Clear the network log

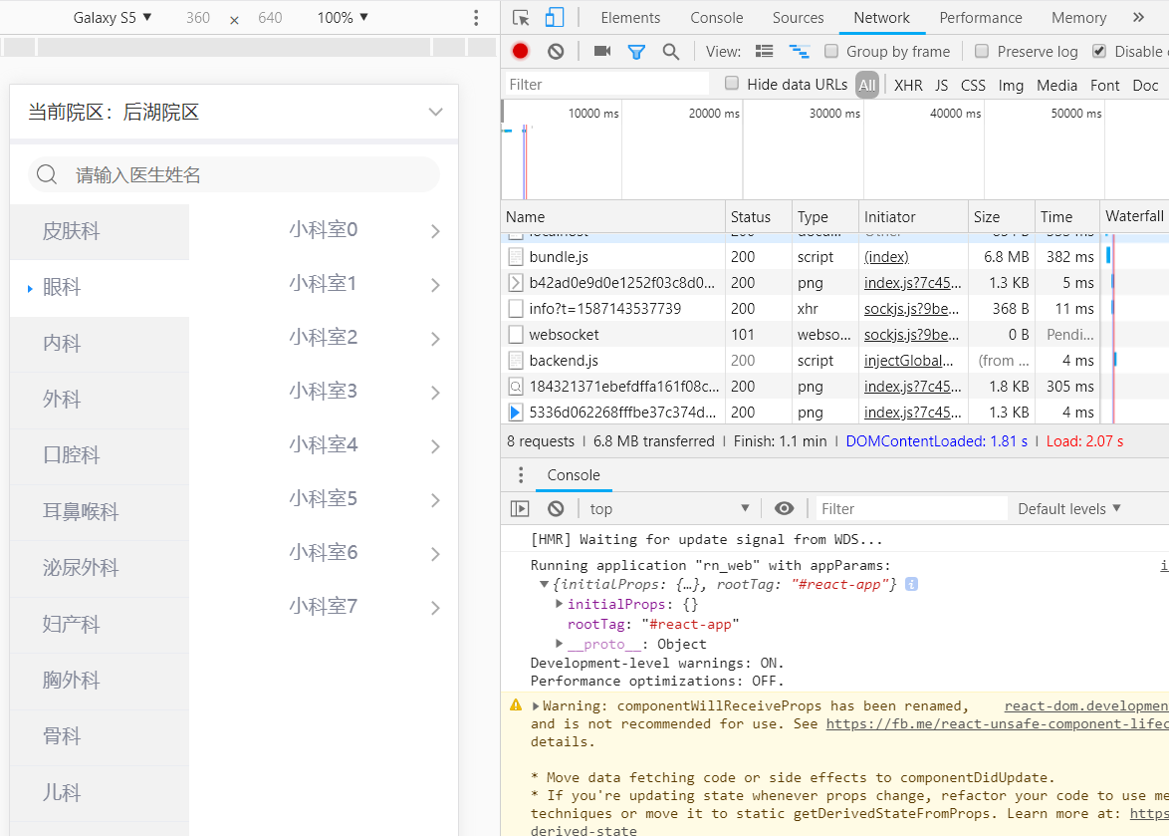556,52
